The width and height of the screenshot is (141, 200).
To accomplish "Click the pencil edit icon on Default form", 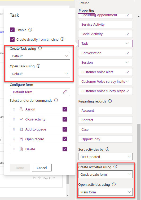I will click(65, 92).
